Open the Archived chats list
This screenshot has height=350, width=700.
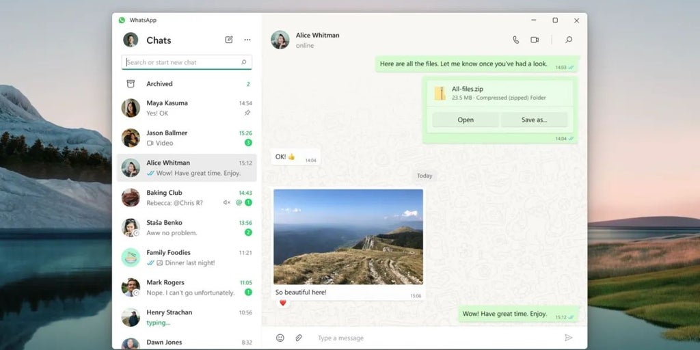pos(187,83)
